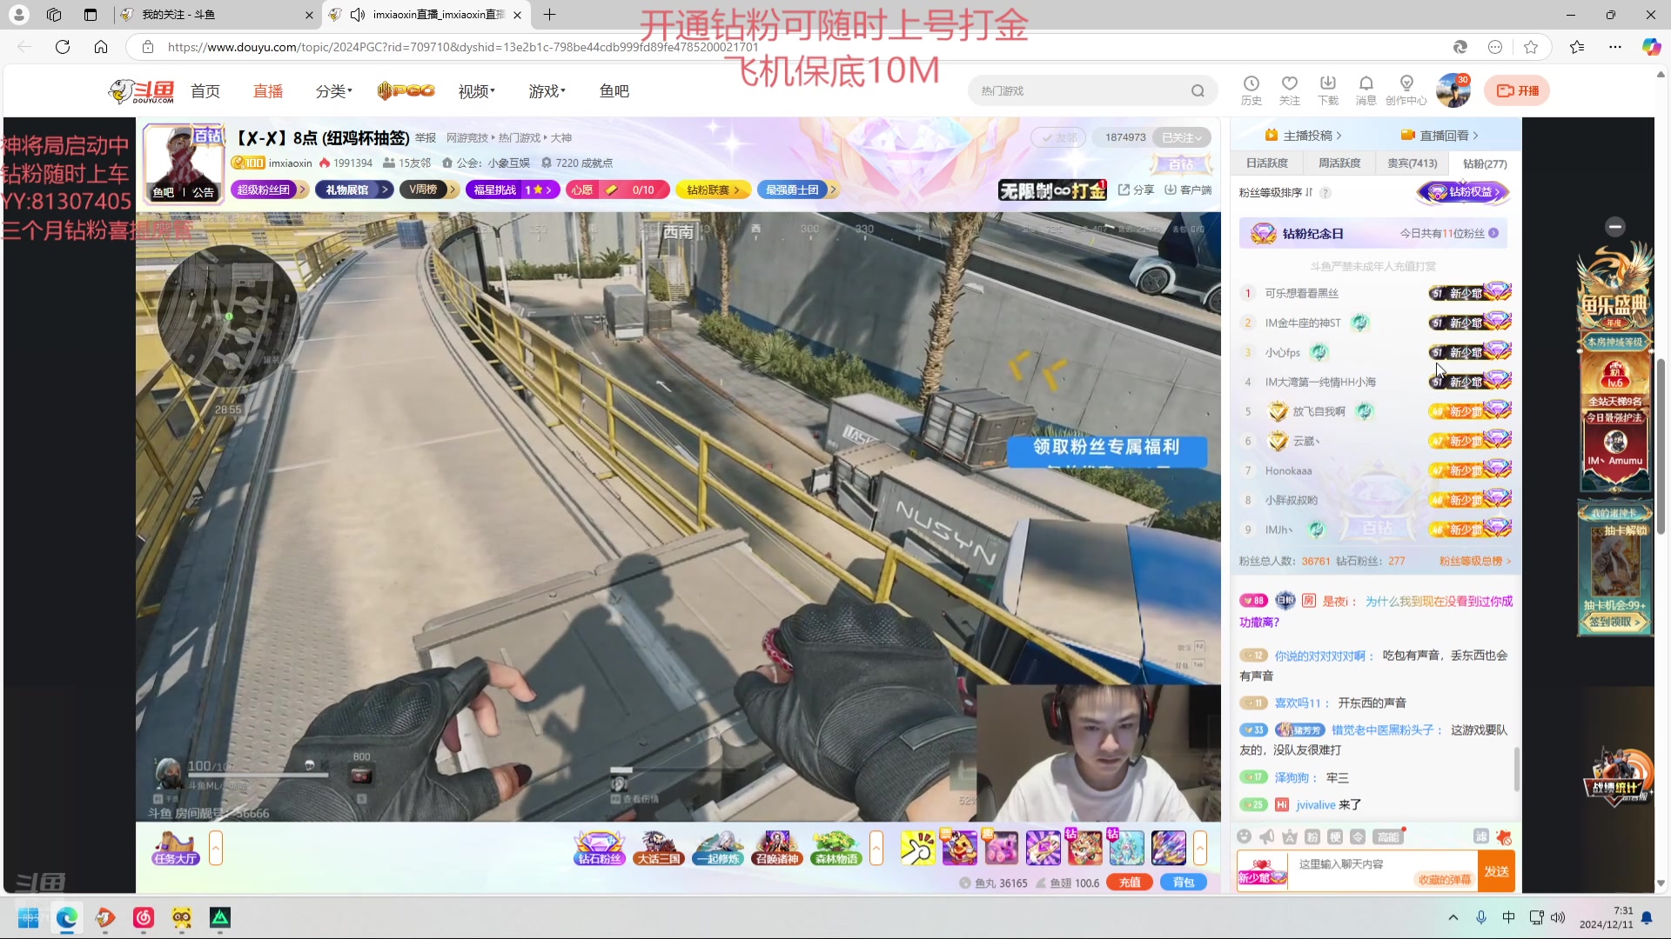Open 福星挑战 badge
The height and width of the screenshot is (939, 1671).
pyautogui.click(x=513, y=190)
